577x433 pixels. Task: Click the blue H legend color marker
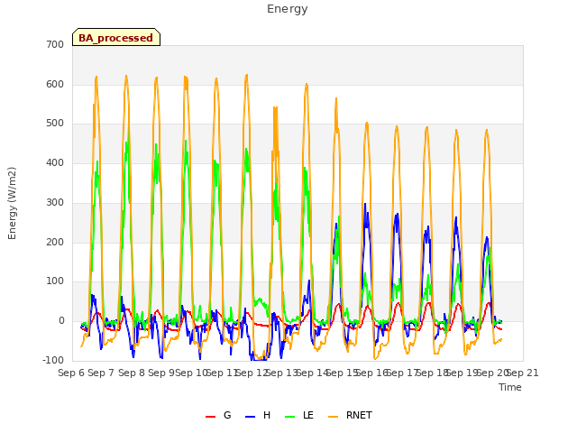point(250,417)
